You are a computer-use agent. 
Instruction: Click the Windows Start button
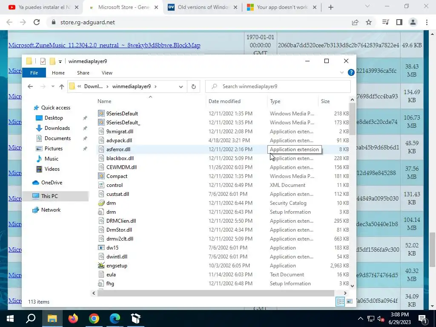10,318
